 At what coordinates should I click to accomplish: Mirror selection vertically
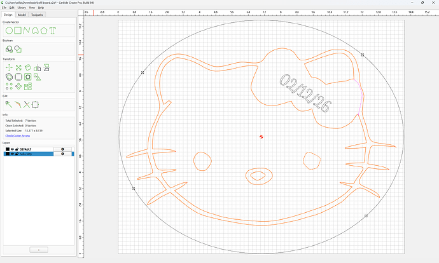pyautogui.click(x=46, y=67)
